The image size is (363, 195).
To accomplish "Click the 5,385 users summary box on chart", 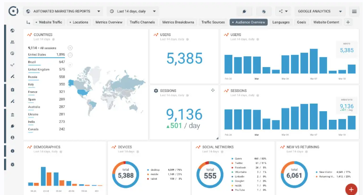I will 347,49.
